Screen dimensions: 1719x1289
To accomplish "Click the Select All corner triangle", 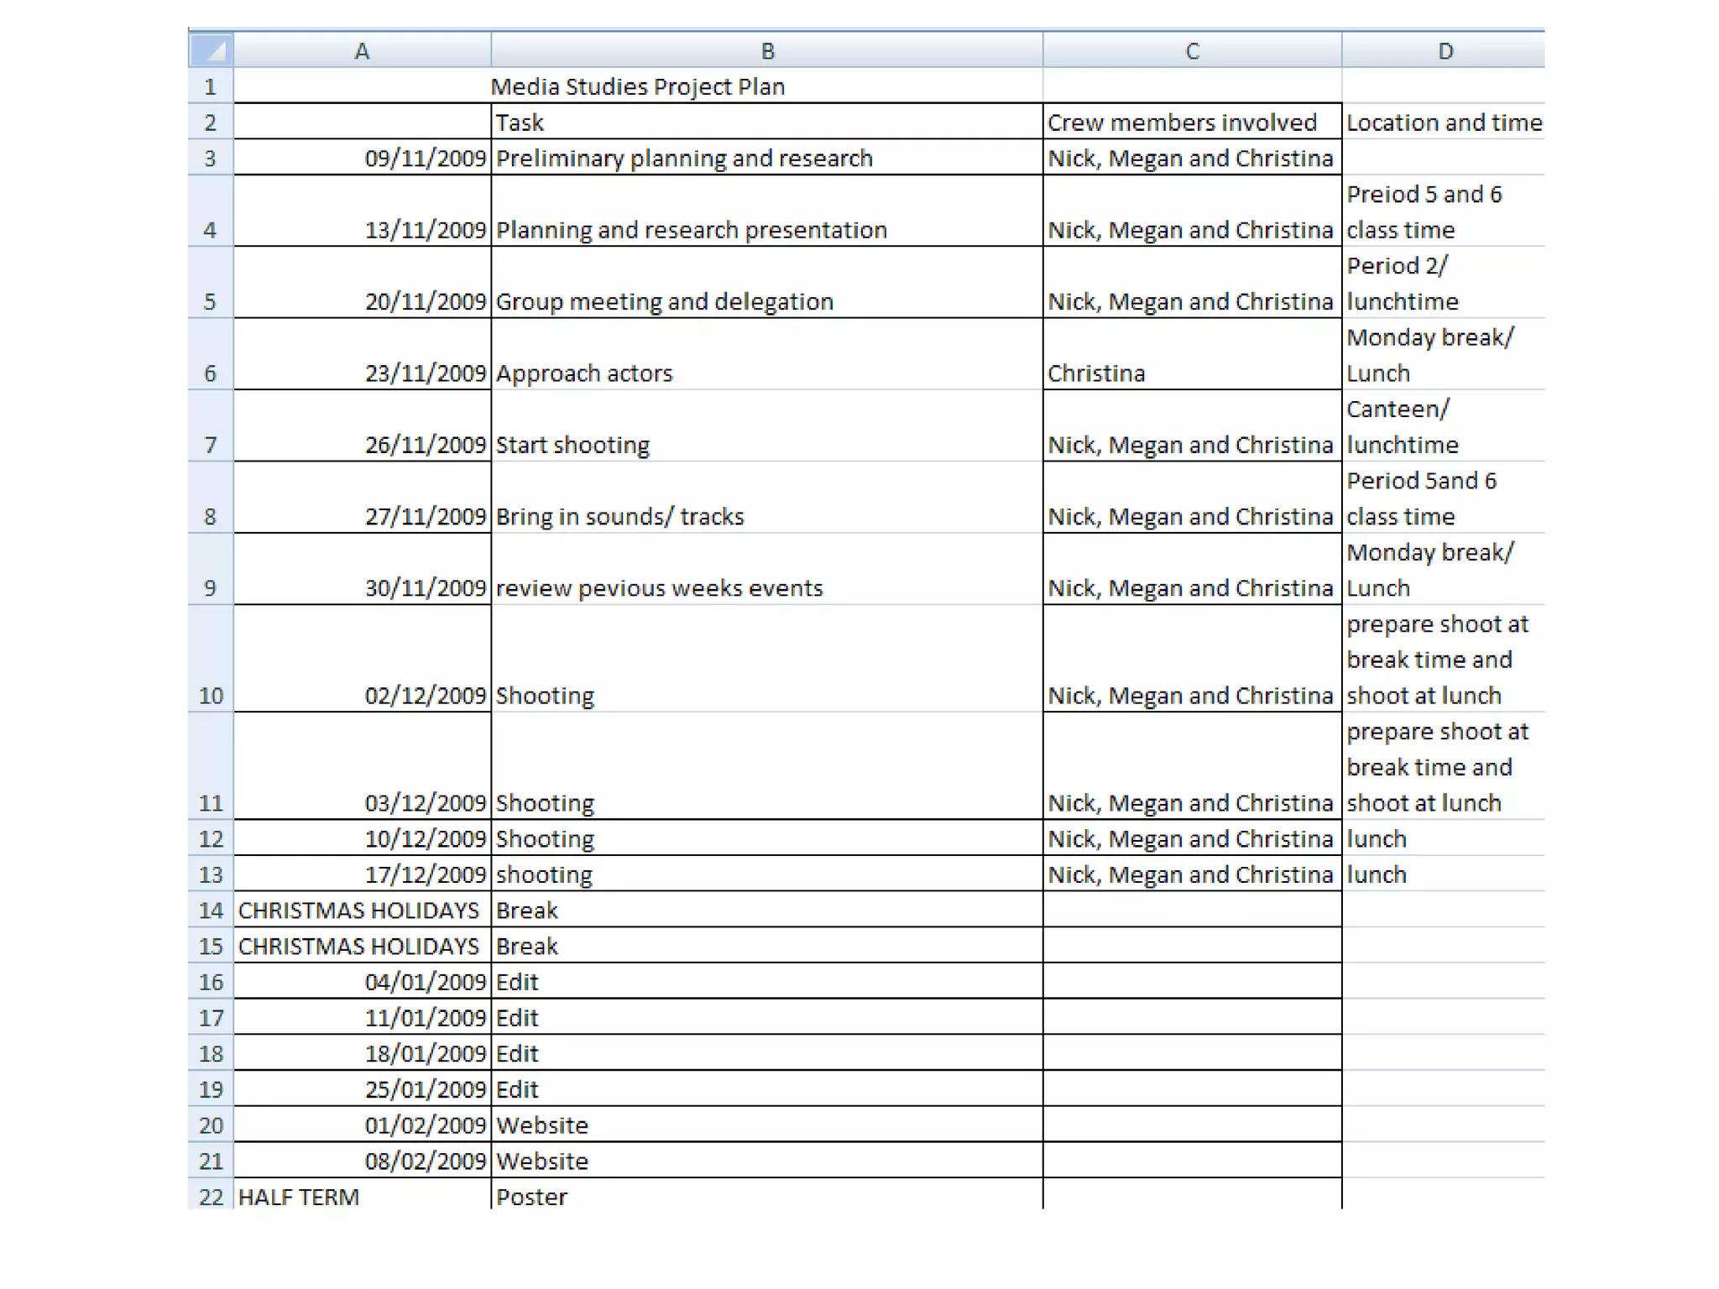I will 211,50.
